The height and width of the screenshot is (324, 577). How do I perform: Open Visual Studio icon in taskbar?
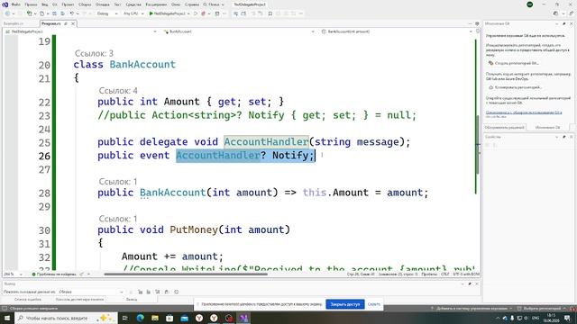243,318
